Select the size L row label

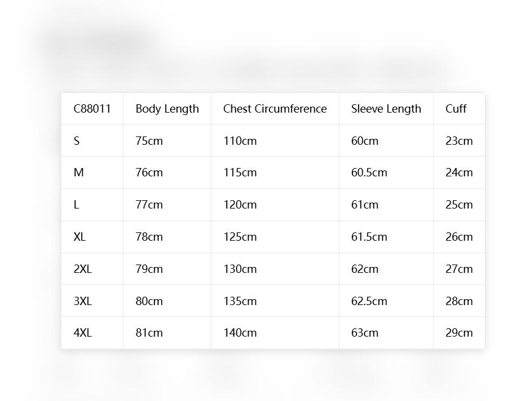point(92,204)
